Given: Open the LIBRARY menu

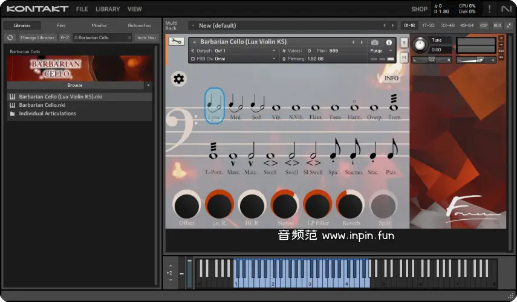Looking at the screenshot, I should coord(108,9).
